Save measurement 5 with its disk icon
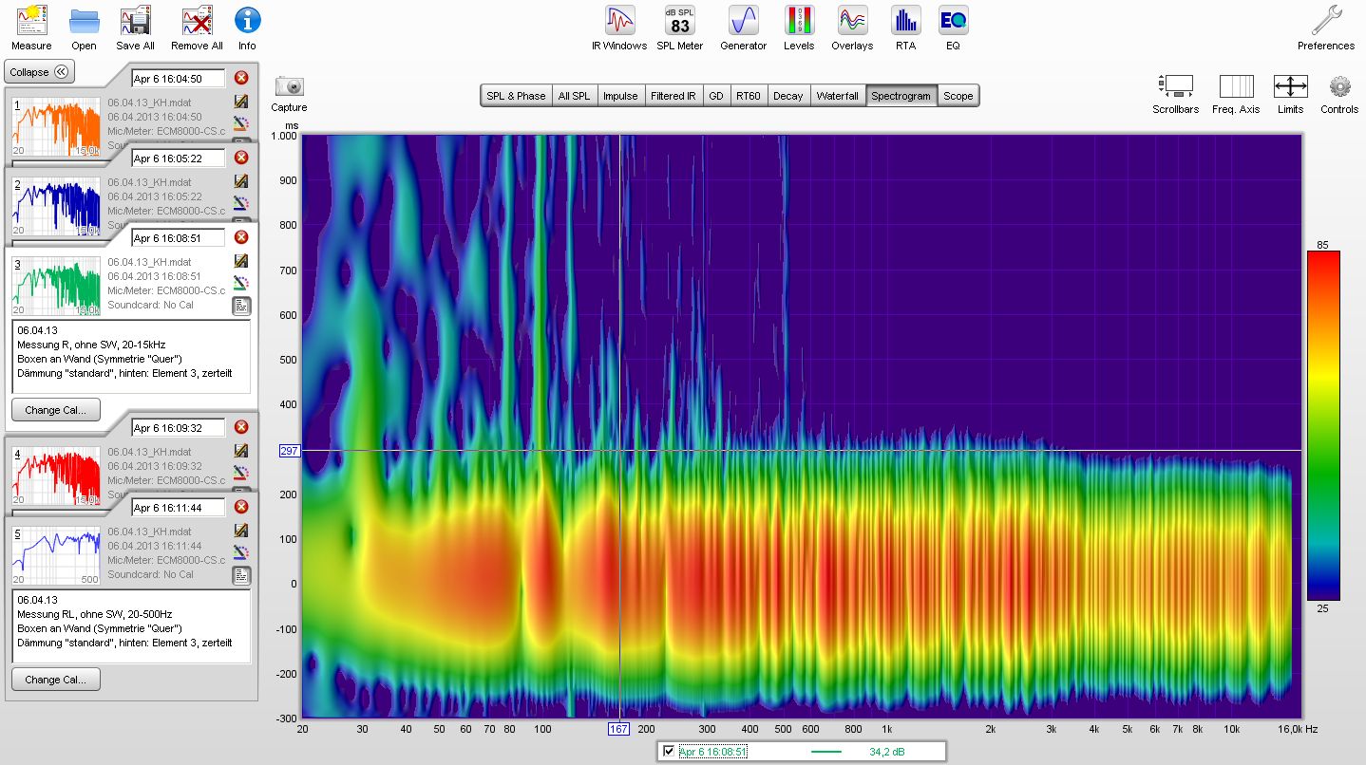Screen dimensions: 1366x765 (x=241, y=531)
